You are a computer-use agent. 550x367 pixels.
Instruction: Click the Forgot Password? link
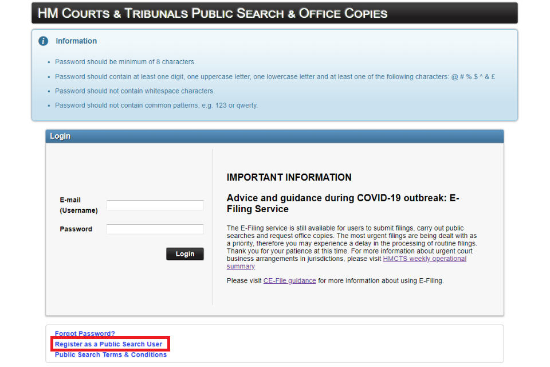click(x=85, y=334)
